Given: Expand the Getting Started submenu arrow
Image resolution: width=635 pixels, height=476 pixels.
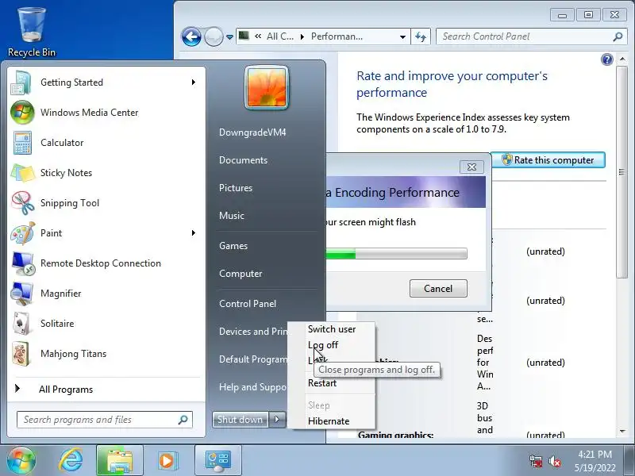Looking at the screenshot, I should click(194, 83).
